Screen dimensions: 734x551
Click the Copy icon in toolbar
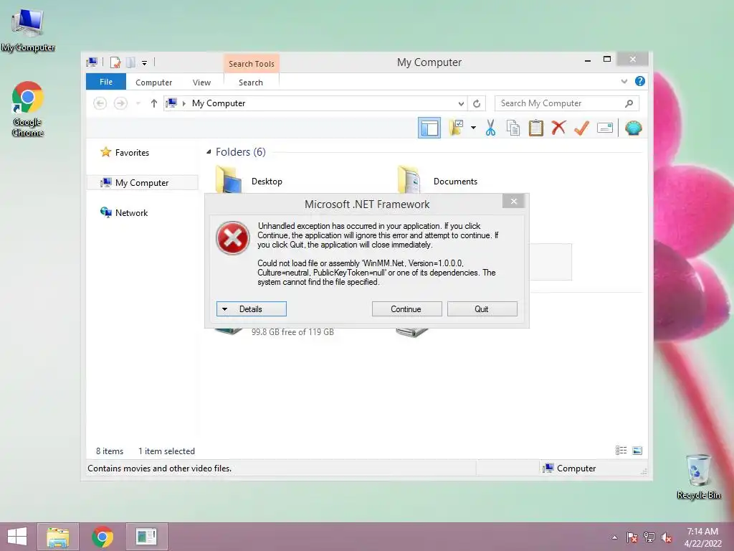click(x=513, y=128)
